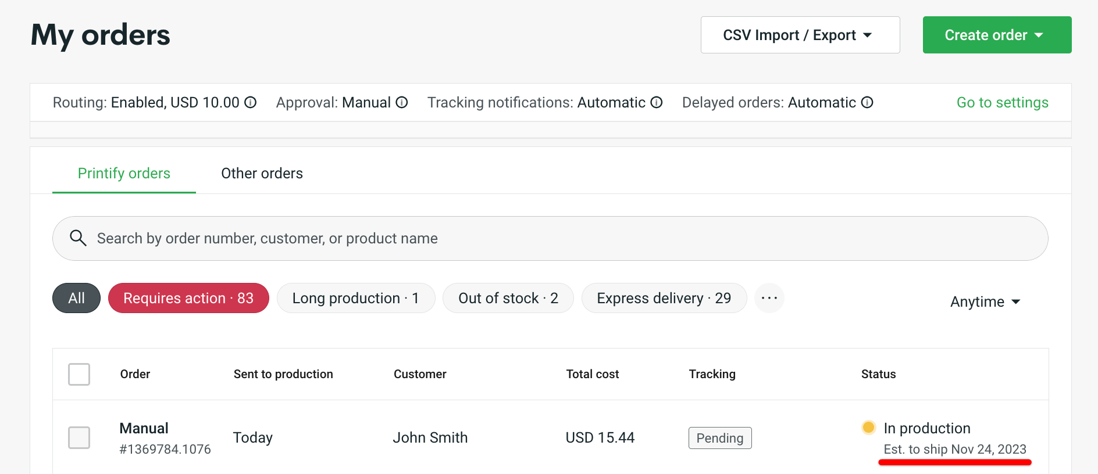Open the Tracking notifications info icon
This screenshot has width=1098, height=474.
[x=656, y=103]
